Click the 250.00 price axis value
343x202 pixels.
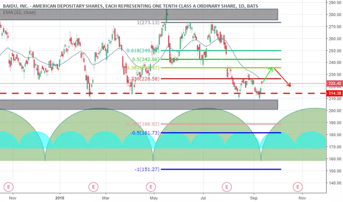click(335, 51)
